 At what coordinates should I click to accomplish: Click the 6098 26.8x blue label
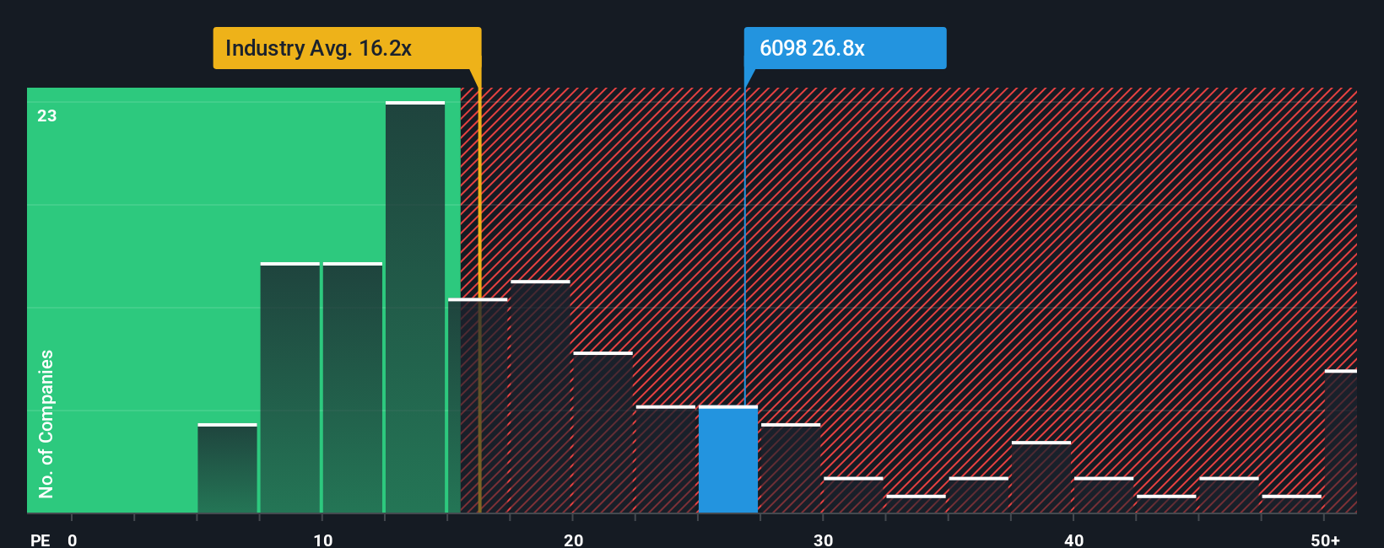click(x=845, y=48)
